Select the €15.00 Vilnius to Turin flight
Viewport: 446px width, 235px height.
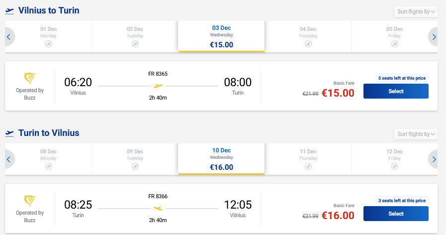coord(396,91)
